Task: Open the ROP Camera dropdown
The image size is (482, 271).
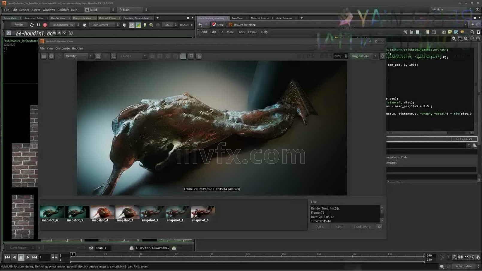Action: point(105,25)
